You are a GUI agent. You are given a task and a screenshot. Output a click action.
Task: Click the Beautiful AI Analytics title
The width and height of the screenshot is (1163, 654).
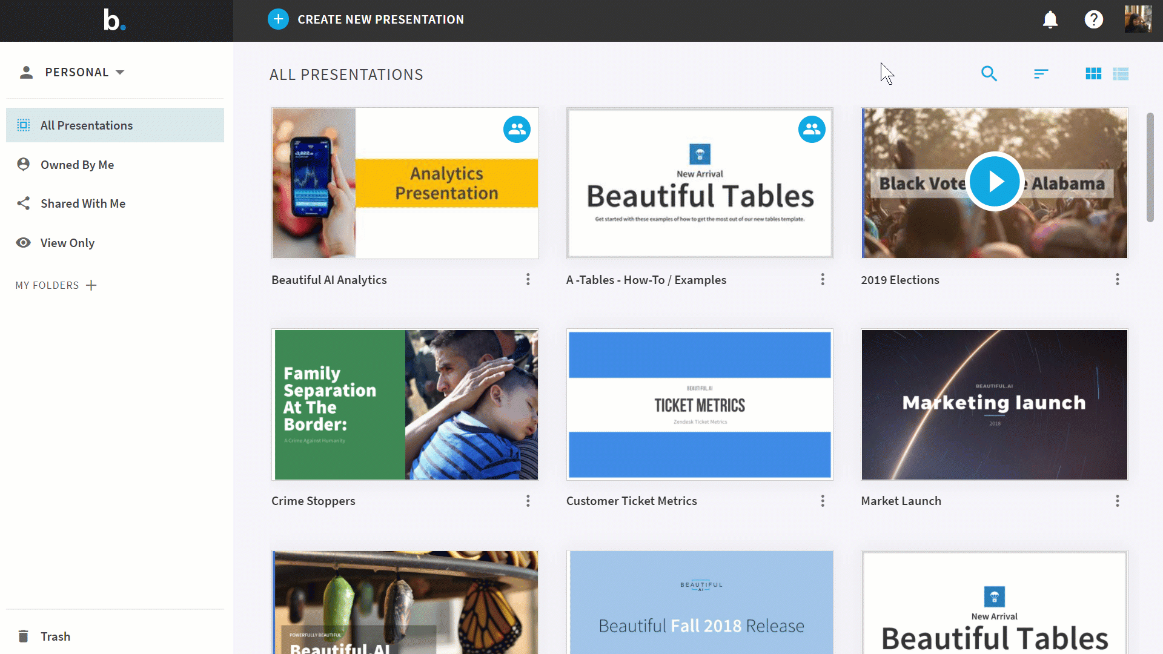(329, 280)
